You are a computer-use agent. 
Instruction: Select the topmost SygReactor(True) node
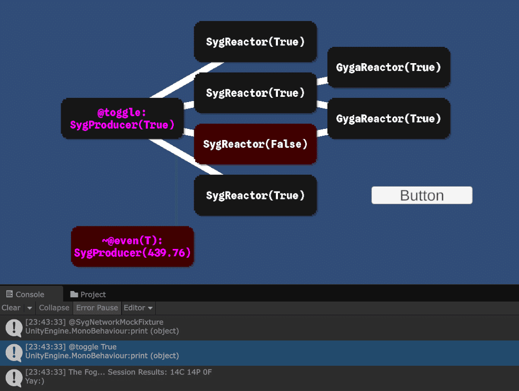point(255,42)
